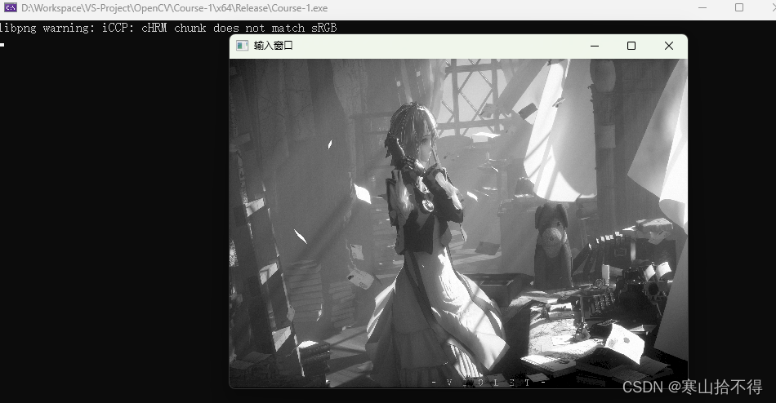Close the 输入窗口 image window

[x=669, y=46]
